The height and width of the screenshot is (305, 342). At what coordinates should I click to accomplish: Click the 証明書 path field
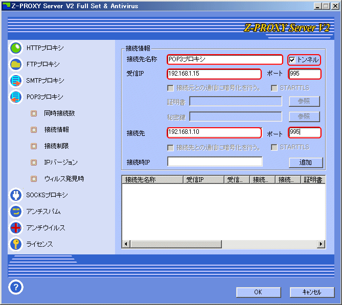[235, 101]
